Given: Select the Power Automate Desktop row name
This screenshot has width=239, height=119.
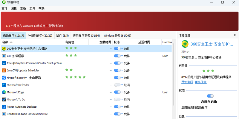Looking at the screenshot, I should 22,107.
